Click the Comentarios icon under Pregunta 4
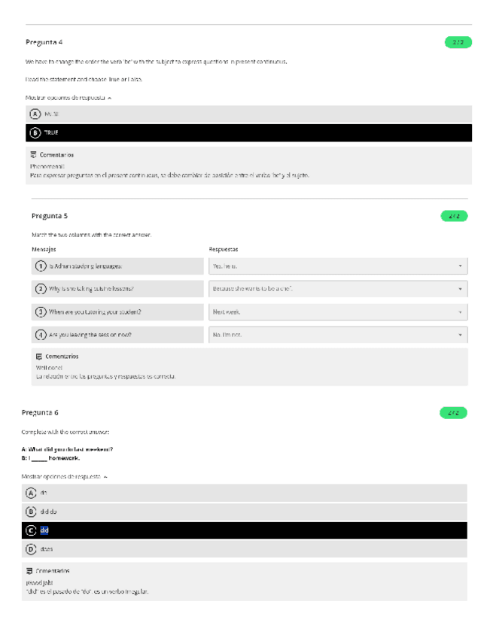This screenshot has height=638, width=493. [34, 154]
